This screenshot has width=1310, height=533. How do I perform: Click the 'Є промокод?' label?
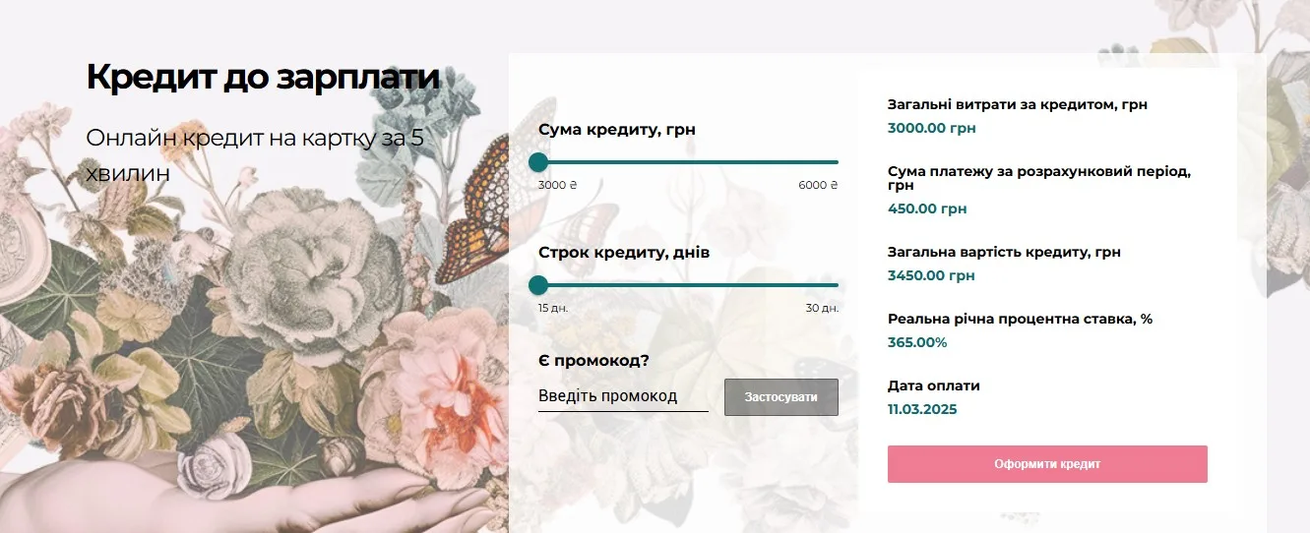[x=593, y=360]
